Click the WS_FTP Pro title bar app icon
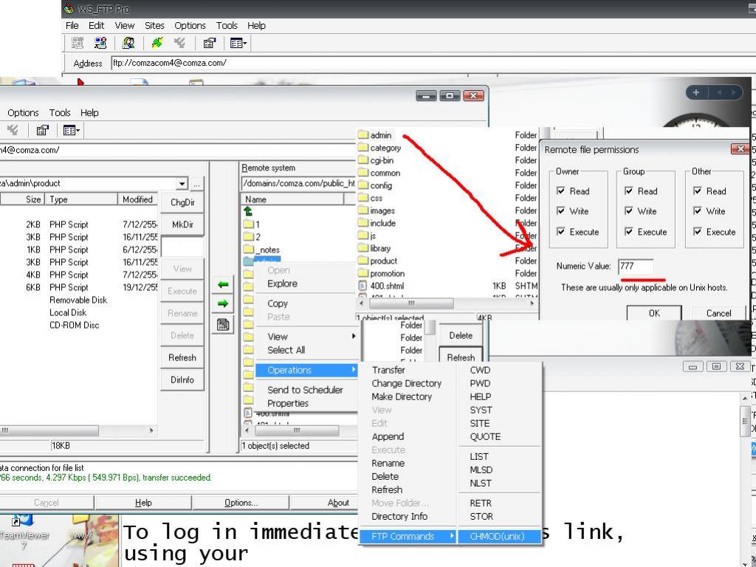 tap(69, 9)
